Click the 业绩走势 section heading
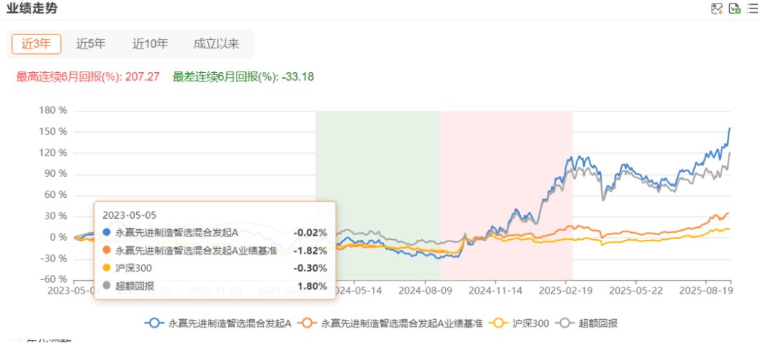This screenshot has height=343, width=758. 32,9
